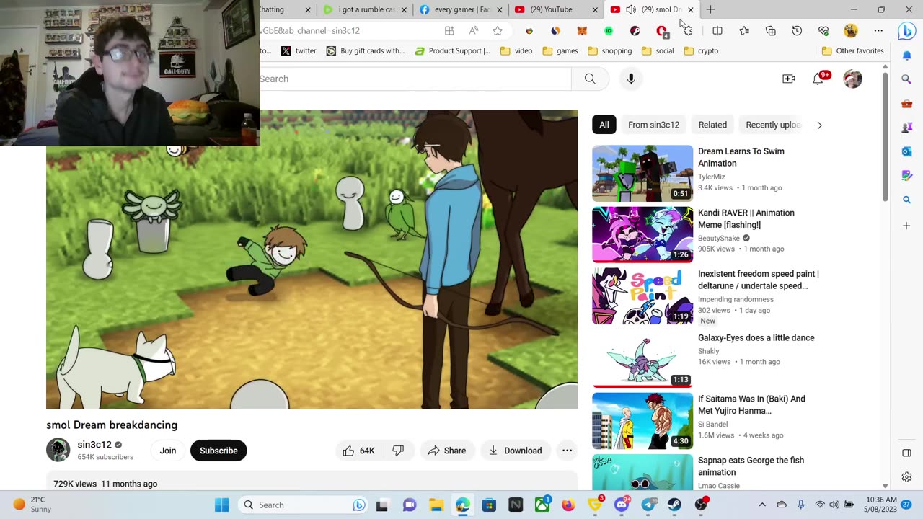Select the 'From sin3c12' filter chip
The height and width of the screenshot is (519, 923).
coord(653,125)
